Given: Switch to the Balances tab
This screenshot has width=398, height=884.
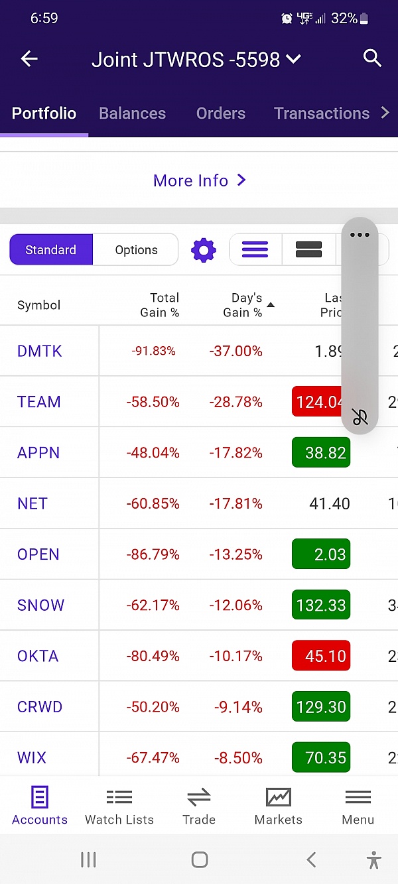Looking at the screenshot, I should click(132, 113).
